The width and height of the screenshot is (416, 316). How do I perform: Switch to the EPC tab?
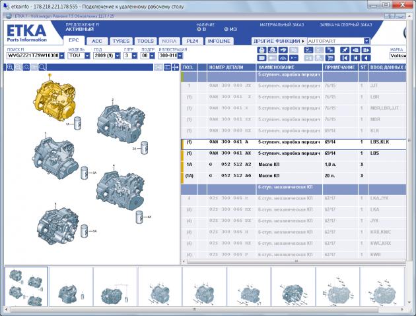(74, 40)
